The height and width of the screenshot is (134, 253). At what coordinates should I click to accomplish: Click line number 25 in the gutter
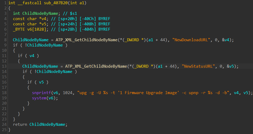click(x=4, y=130)
